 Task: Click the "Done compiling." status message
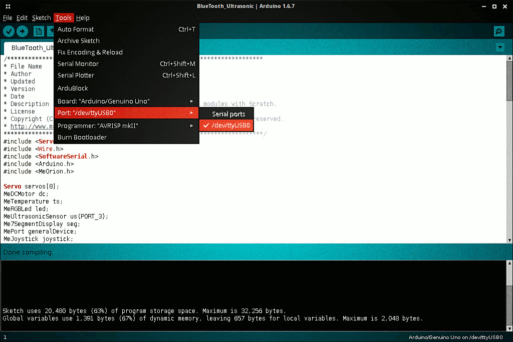pos(28,252)
